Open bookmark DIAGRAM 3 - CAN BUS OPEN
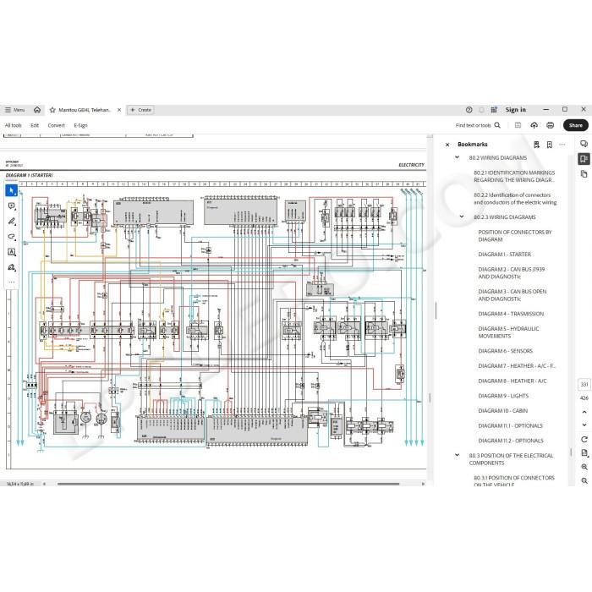This screenshot has width=592, height=592. click(x=512, y=295)
